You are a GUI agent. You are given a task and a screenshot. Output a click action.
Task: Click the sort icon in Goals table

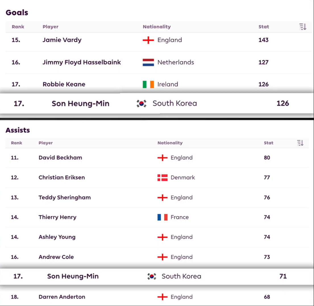click(x=303, y=27)
